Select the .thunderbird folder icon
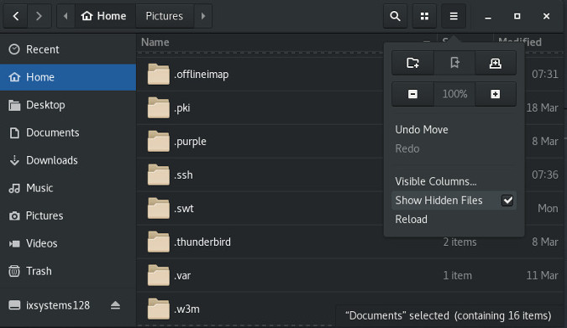This screenshot has height=328, width=567. point(159,242)
